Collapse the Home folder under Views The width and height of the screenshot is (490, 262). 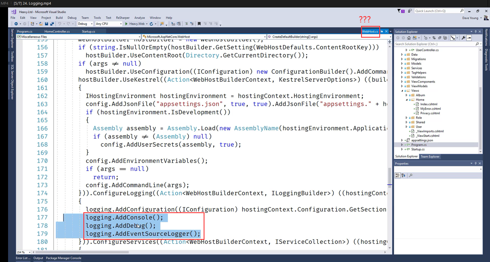tap(406, 100)
